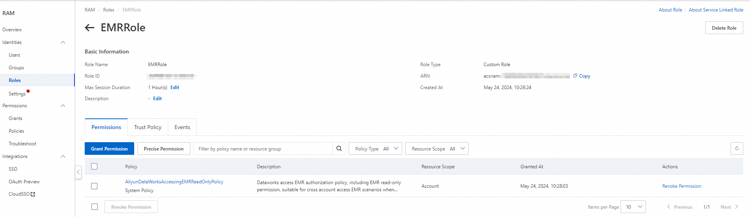This screenshot has width=750, height=217.
Task: Click the Next page chevron
Action: (x=737, y=207)
